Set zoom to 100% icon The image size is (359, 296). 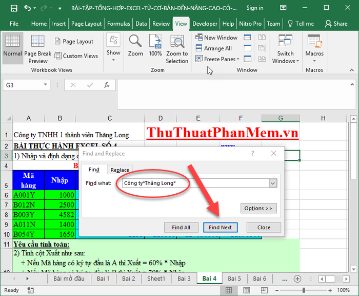click(155, 45)
